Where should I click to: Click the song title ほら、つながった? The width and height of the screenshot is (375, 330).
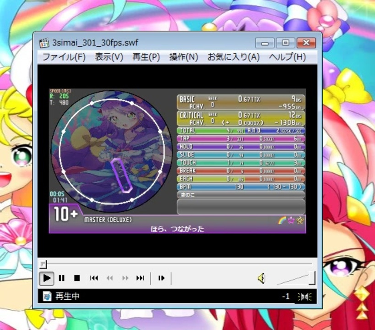click(x=178, y=229)
